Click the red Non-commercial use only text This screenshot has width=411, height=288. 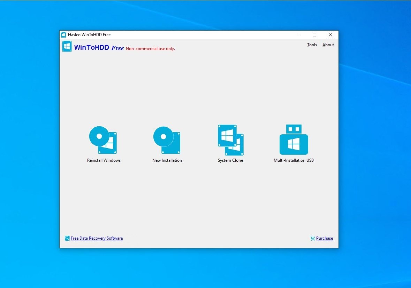click(x=151, y=49)
